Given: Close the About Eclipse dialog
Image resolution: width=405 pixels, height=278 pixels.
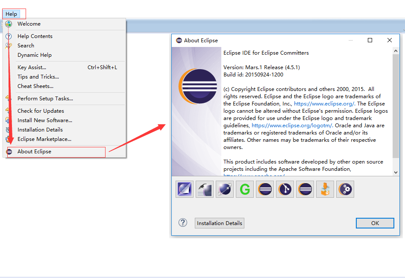Looking at the screenshot, I should click(x=390, y=40).
